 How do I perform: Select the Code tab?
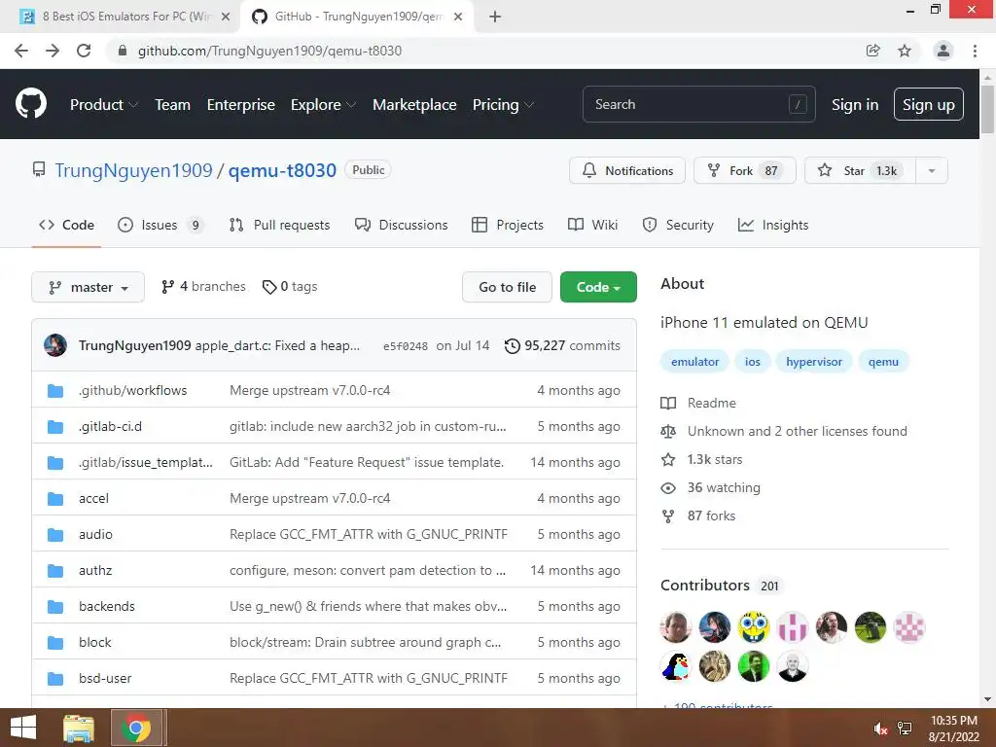[x=67, y=225]
